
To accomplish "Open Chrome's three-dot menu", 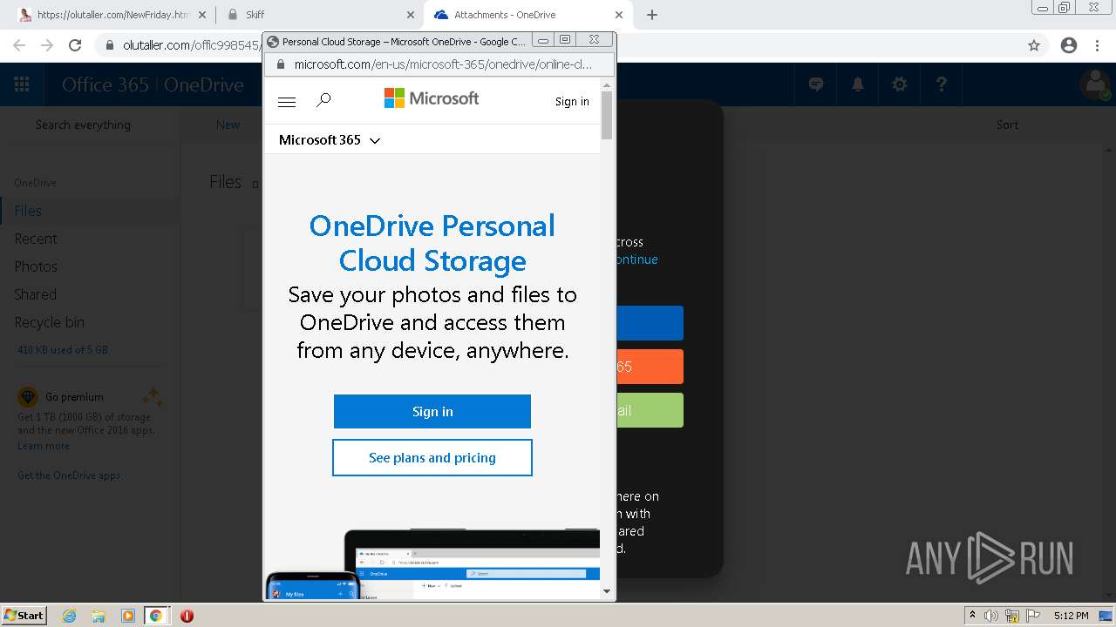I will [1097, 45].
